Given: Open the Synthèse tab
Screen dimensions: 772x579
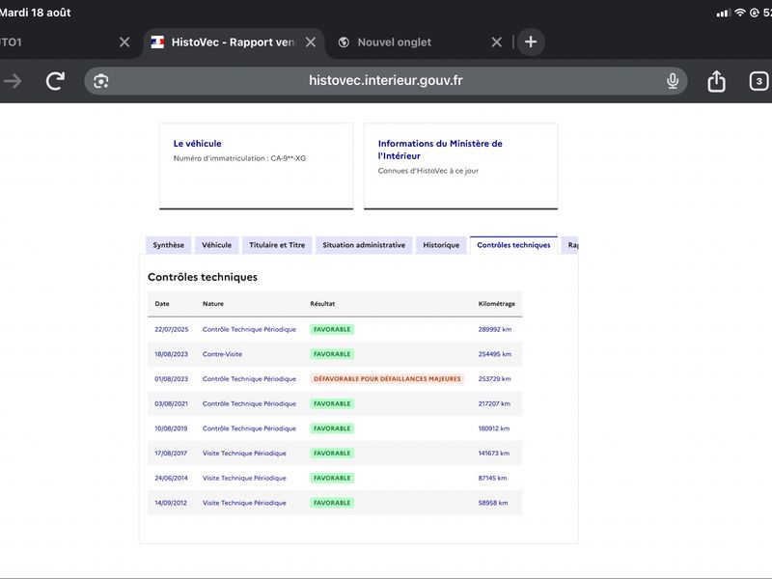Looking at the screenshot, I should click(168, 245).
